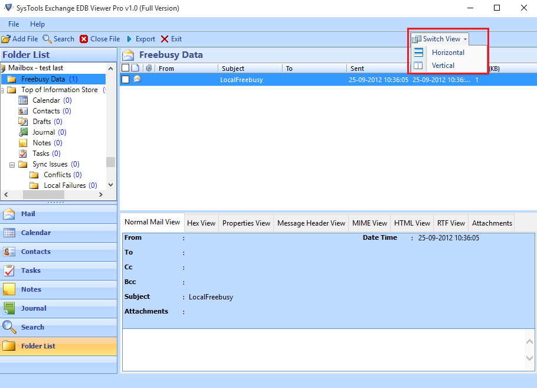Switch to MIME View tab
This screenshot has width=537, height=388.
coord(369,223)
